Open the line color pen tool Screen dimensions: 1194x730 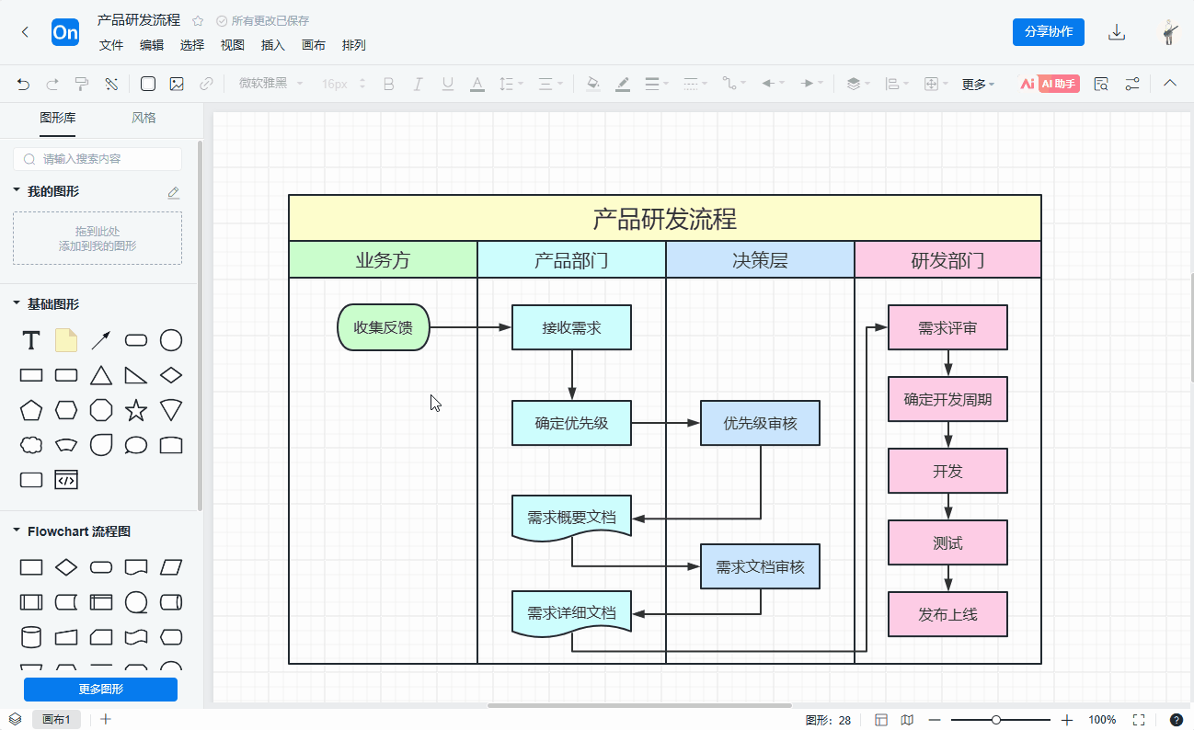point(623,84)
